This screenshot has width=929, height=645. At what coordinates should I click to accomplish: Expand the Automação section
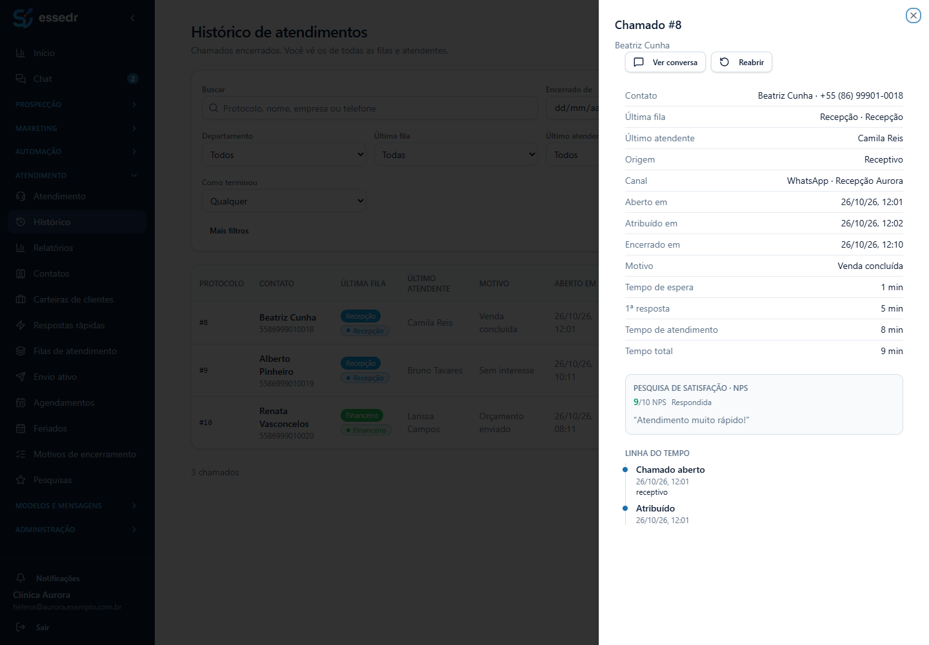coord(77,152)
